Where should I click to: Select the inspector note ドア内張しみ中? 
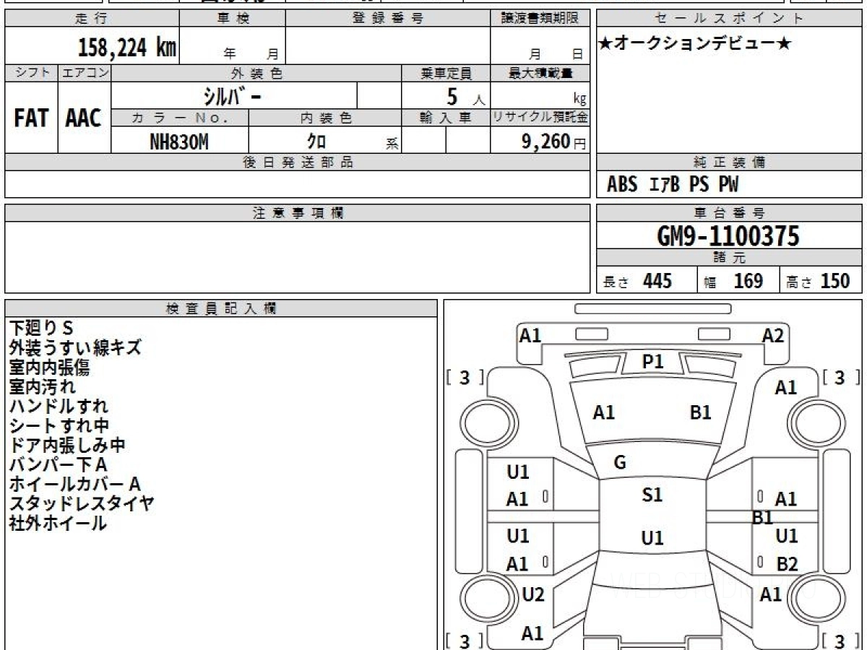pyautogui.click(x=67, y=445)
